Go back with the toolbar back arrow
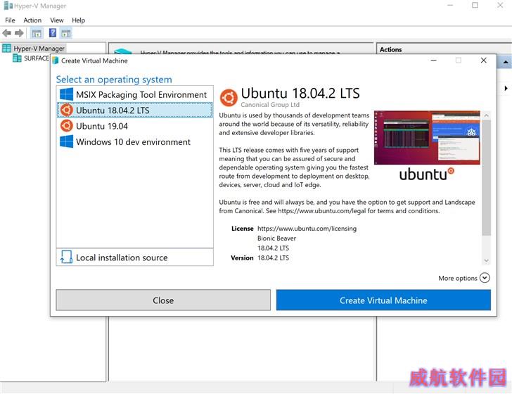The width and height of the screenshot is (512, 394). (x=6, y=33)
